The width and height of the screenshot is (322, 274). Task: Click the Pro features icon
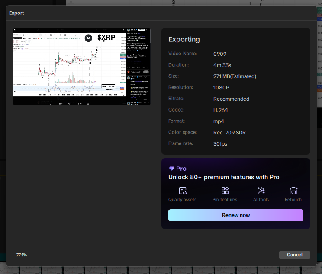click(225, 191)
